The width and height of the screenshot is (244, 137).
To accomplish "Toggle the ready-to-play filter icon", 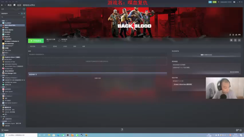I will coord(24,13).
